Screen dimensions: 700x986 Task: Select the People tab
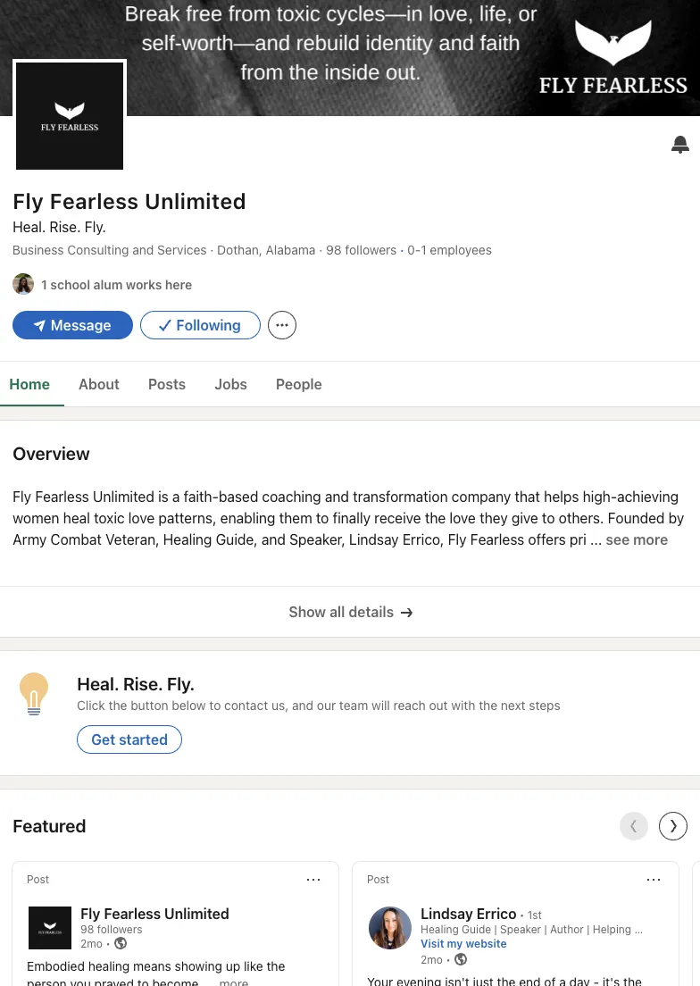pyautogui.click(x=298, y=384)
